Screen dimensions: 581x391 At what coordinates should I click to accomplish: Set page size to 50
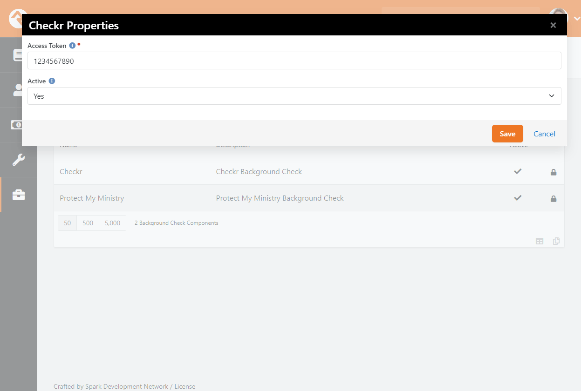68,223
